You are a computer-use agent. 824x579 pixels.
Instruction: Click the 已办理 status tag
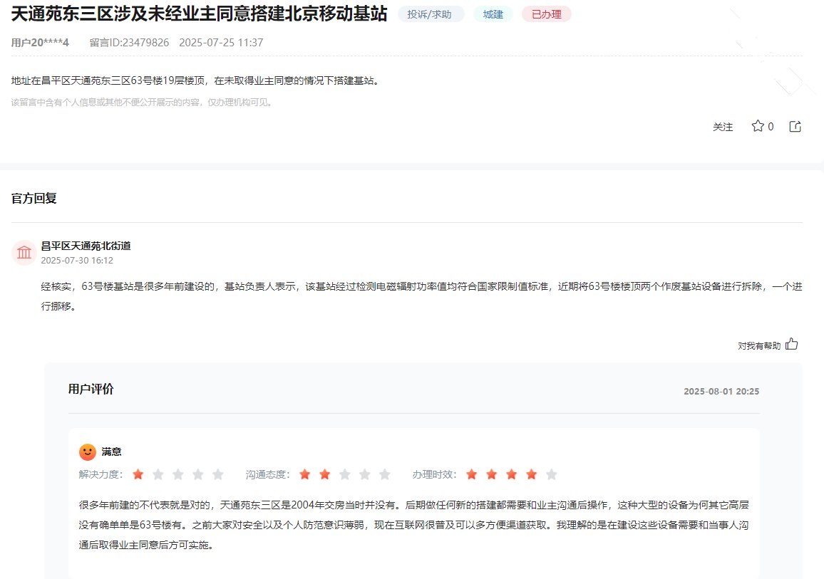coord(547,14)
